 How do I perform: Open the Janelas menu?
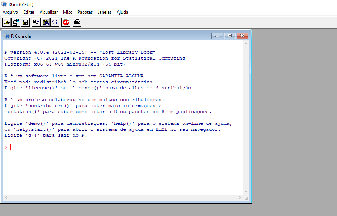104,12
